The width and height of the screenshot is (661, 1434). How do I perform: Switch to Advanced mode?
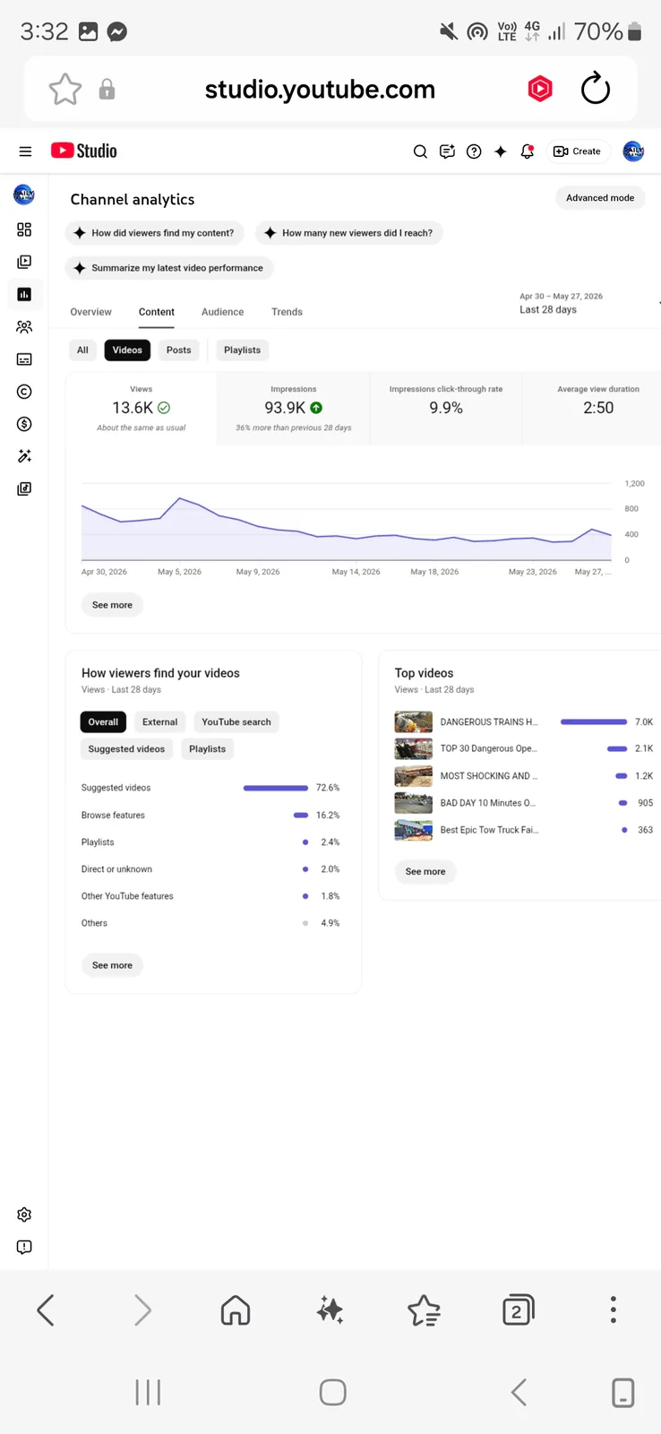(600, 198)
